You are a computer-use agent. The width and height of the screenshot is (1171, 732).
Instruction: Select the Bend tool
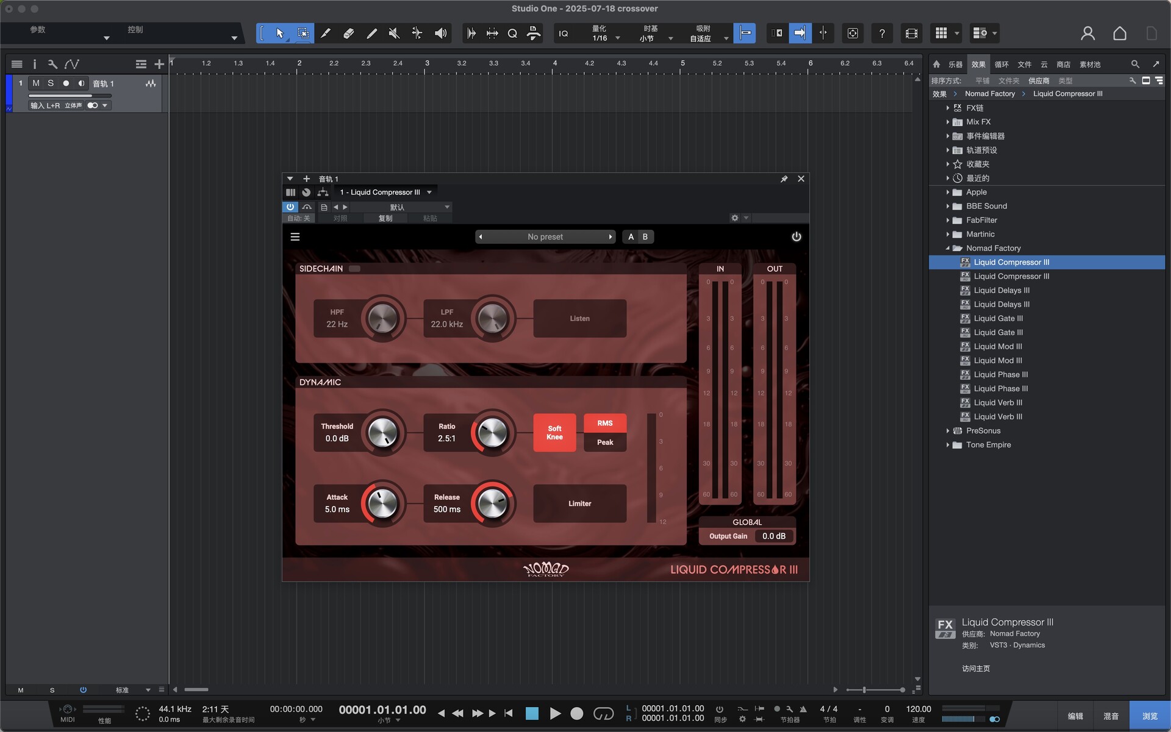tap(417, 34)
